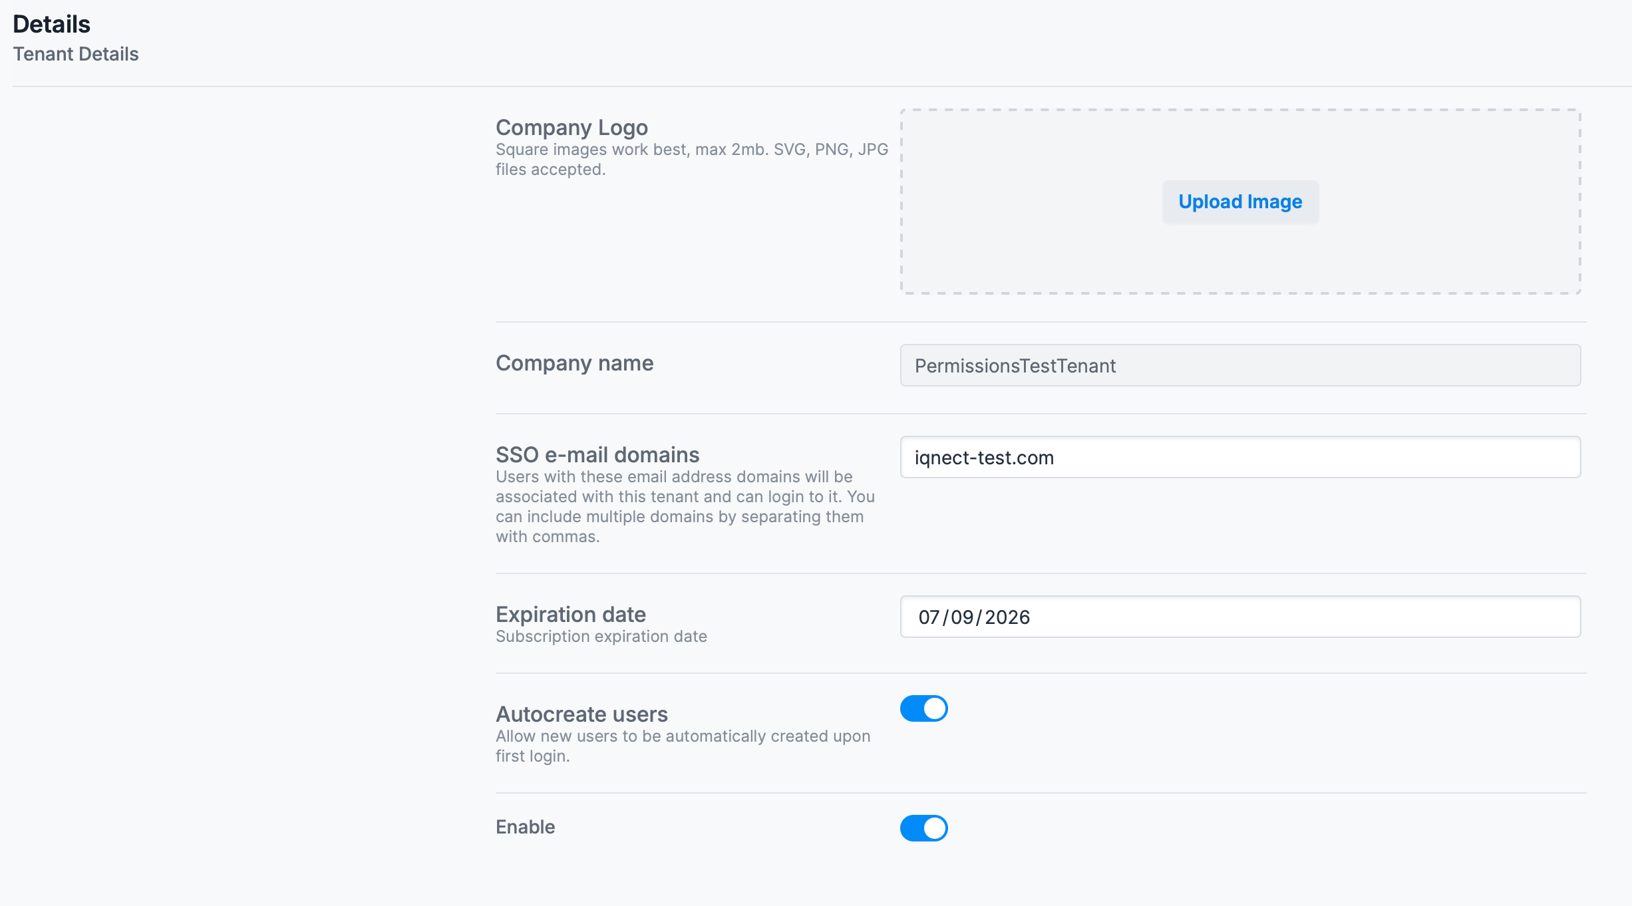This screenshot has height=906, width=1632.
Task: Focus the SSO e-mail domains input
Action: pyautogui.click(x=1240, y=457)
